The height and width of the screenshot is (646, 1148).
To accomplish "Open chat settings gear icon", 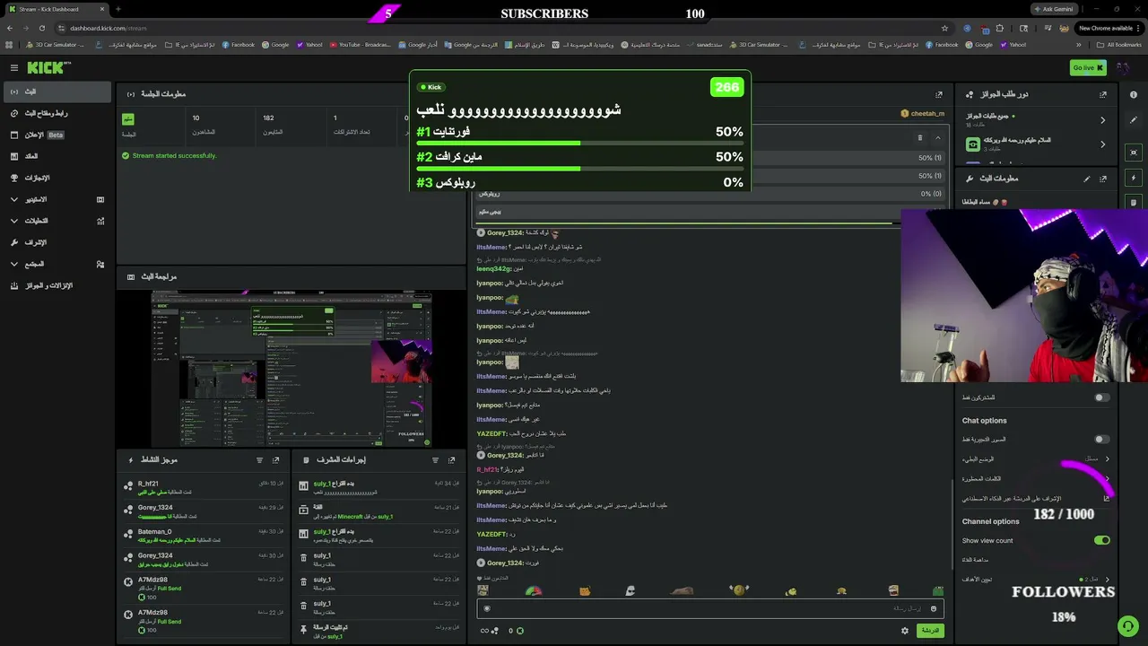I will click(x=905, y=631).
